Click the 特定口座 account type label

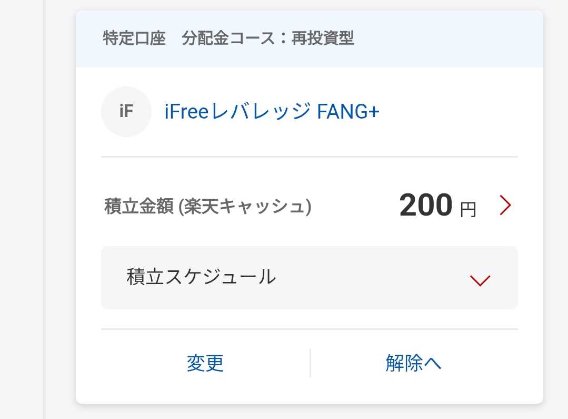[x=134, y=38]
